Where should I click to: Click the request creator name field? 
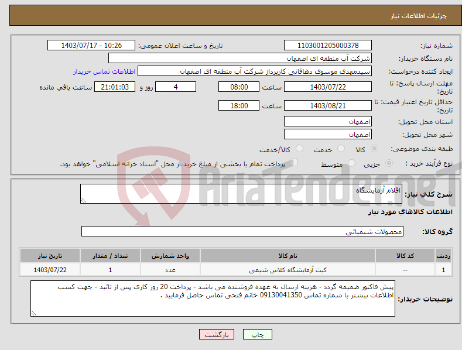(255, 71)
